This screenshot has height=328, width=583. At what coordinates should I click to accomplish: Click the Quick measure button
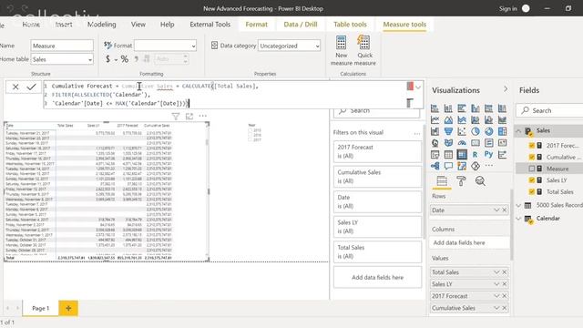click(x=364, y=51)
